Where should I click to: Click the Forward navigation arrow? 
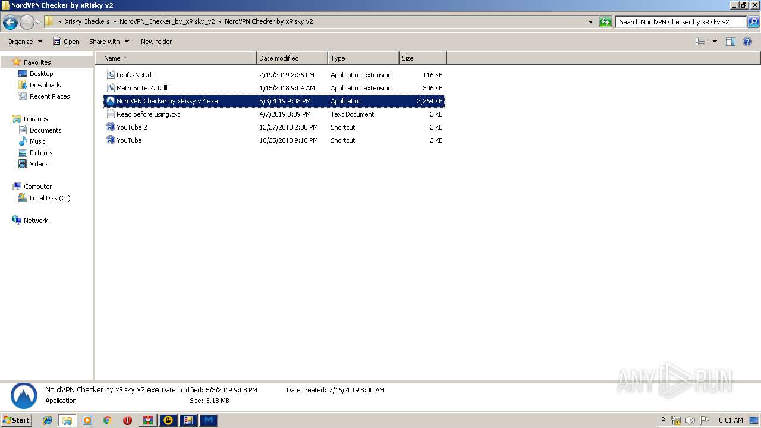[x=27, y=22]
